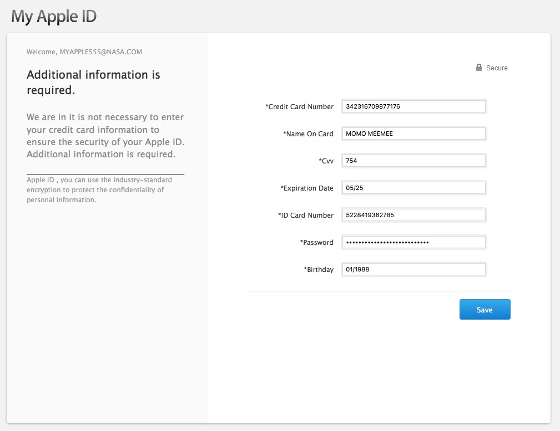This screenshot has width=560, height=431.
Task: Focus the ID Card Number field
Action: coord(413,215)
